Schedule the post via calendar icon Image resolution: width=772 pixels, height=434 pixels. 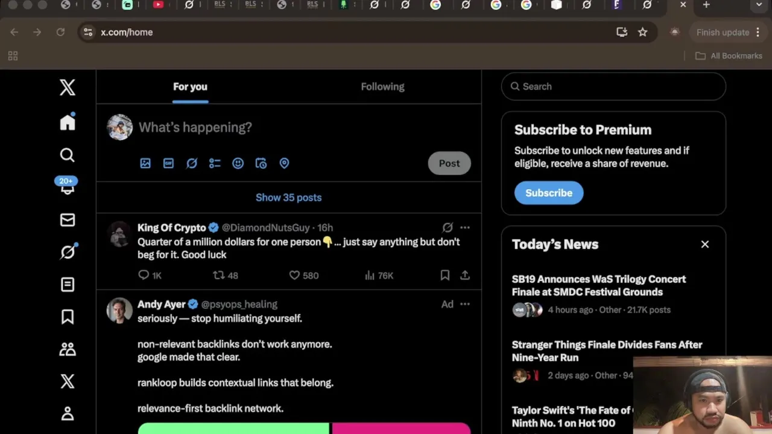pyautogui.click(x=261, y=163)
